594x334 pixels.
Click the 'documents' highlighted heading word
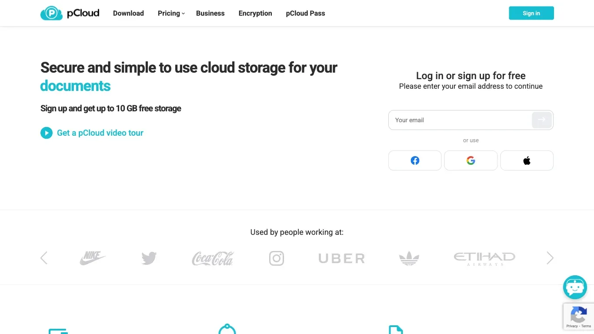point(75,86)
